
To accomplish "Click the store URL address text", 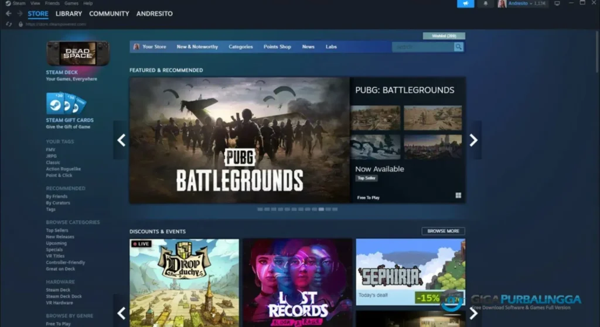I will coord(56,24).
